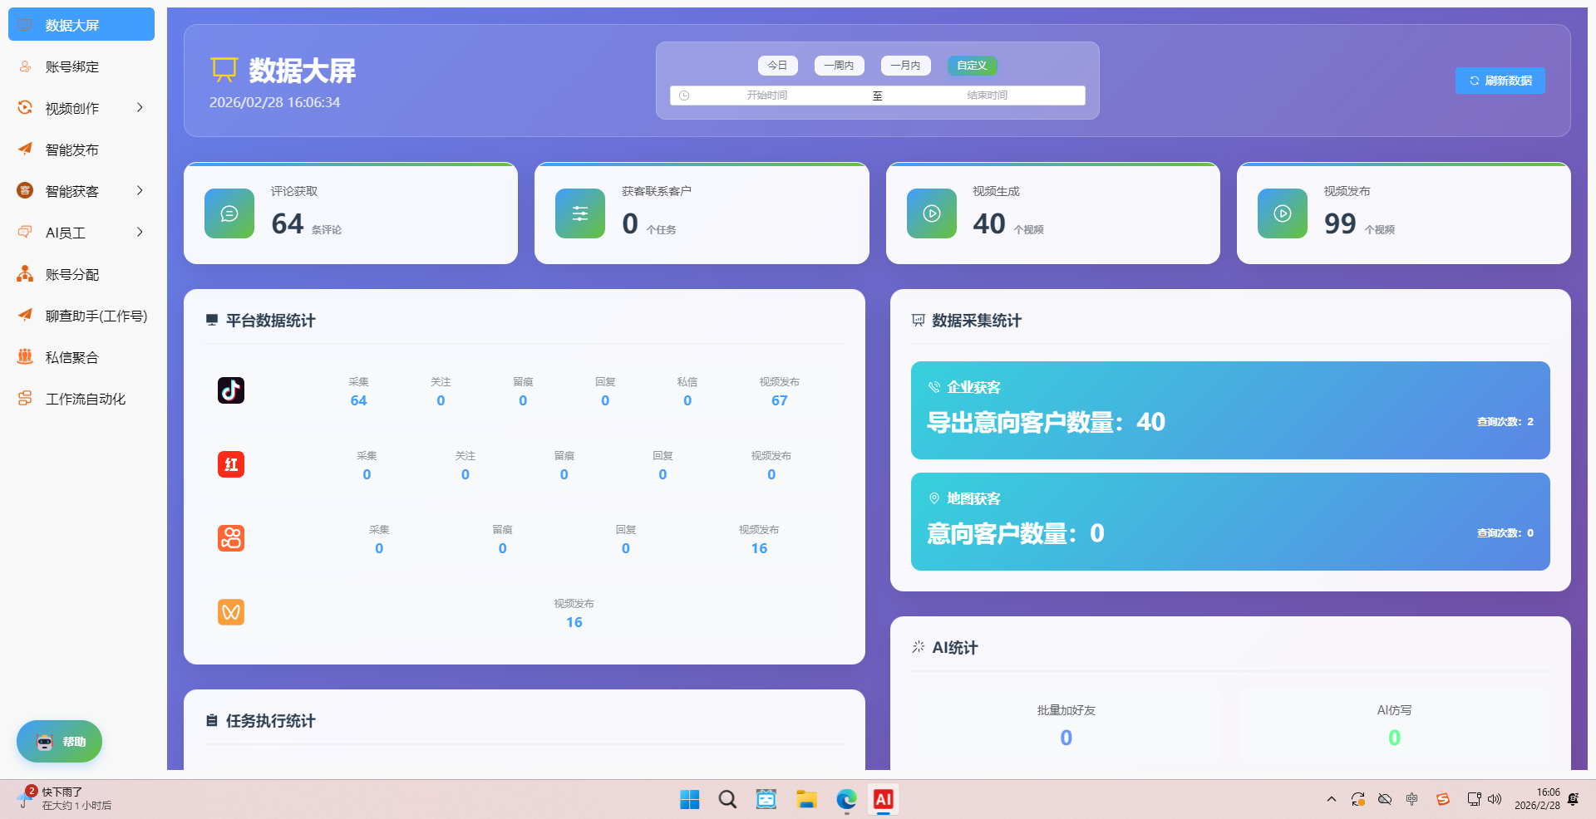This screenshot has width=1596, height=819.
Task: Click the 聊查助手 paper plane icon
Action: (x=25, y=315)
